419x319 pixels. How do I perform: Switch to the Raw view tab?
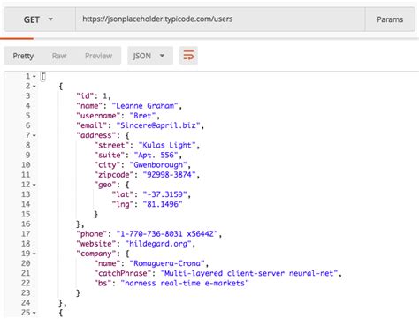click(59, 56)
